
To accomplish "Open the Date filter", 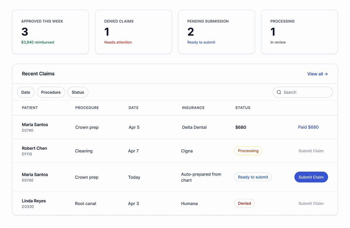I will coord(26,92).
